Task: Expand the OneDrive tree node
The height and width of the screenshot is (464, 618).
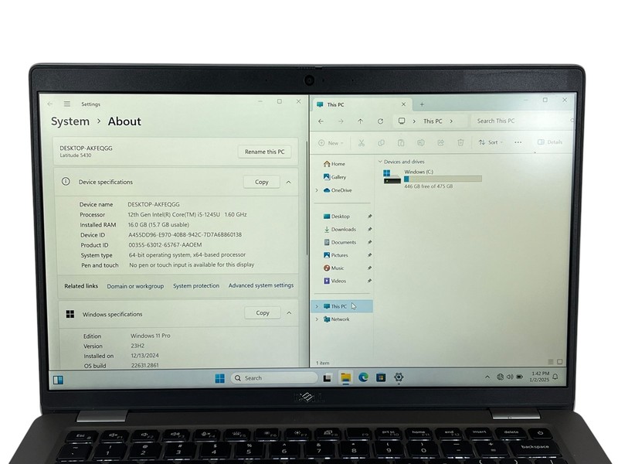Action: (x=317, y=190)
